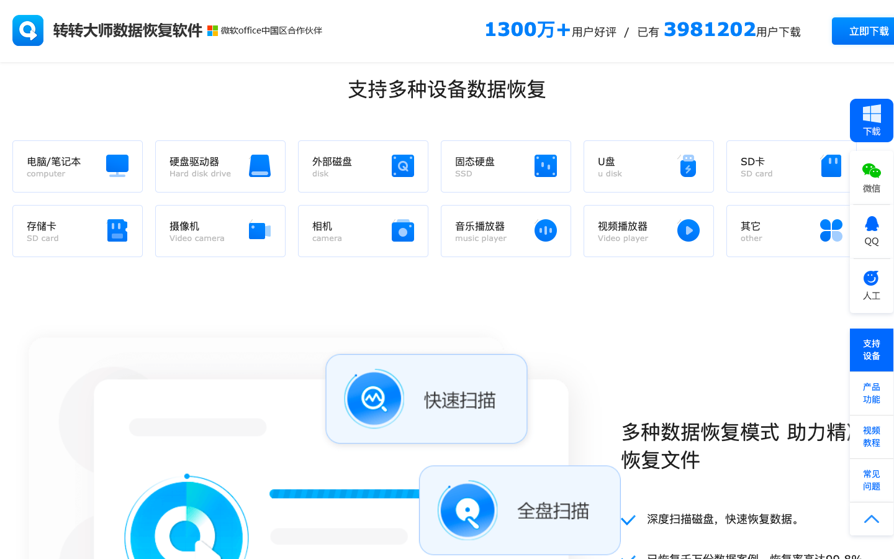Open WeChat support via 微信 icon
Image resolution: width=894 pixels, height=559 pixels.
(871, 176)
